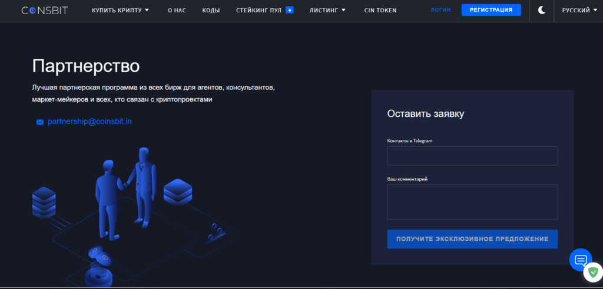603x289 pixels.
Task: Focus the Ваш комментарий text area
Action: click(x=472, y=202)
